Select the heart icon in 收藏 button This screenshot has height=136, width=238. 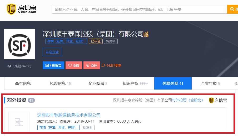point(70,65)
